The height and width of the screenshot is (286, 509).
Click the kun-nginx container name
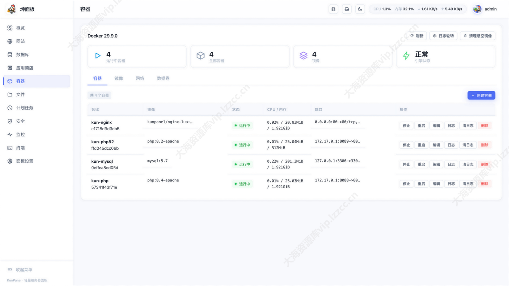[101, 122]
